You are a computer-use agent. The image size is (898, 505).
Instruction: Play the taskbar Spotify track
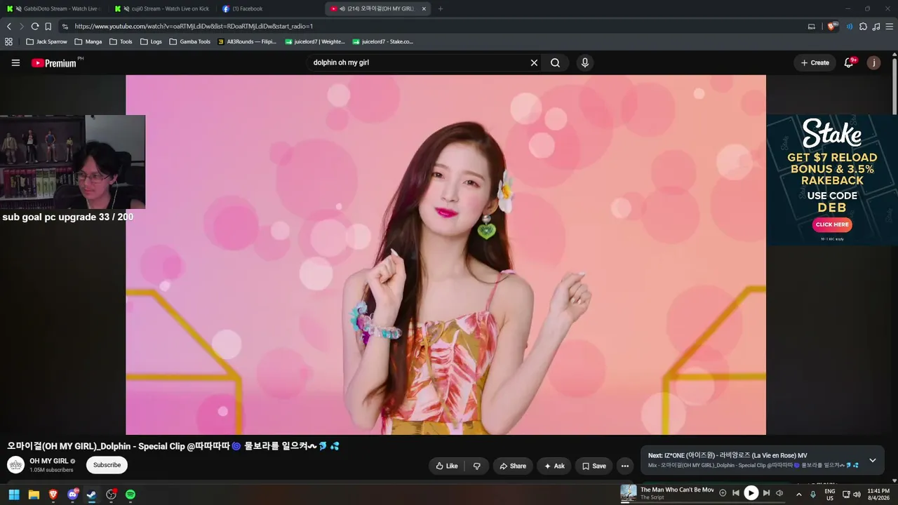tap(751, 493)
